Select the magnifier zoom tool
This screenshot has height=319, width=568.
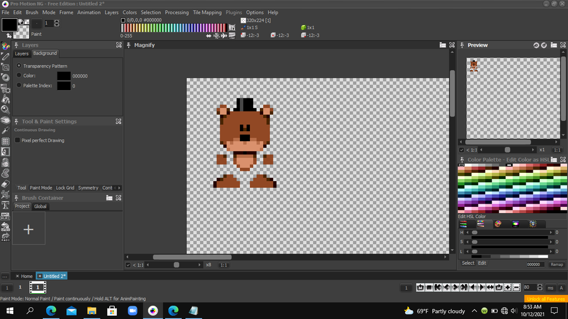[6, 110]
